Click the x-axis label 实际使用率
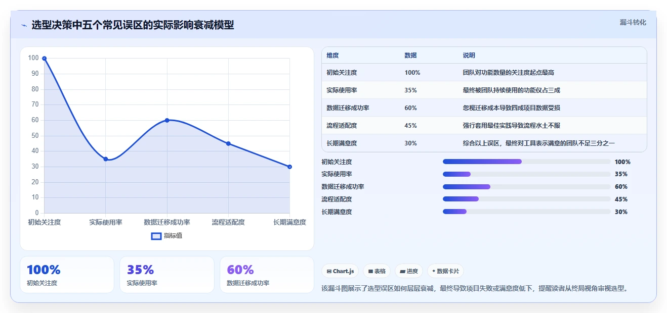The image size is (667, 313). [106, 222]
